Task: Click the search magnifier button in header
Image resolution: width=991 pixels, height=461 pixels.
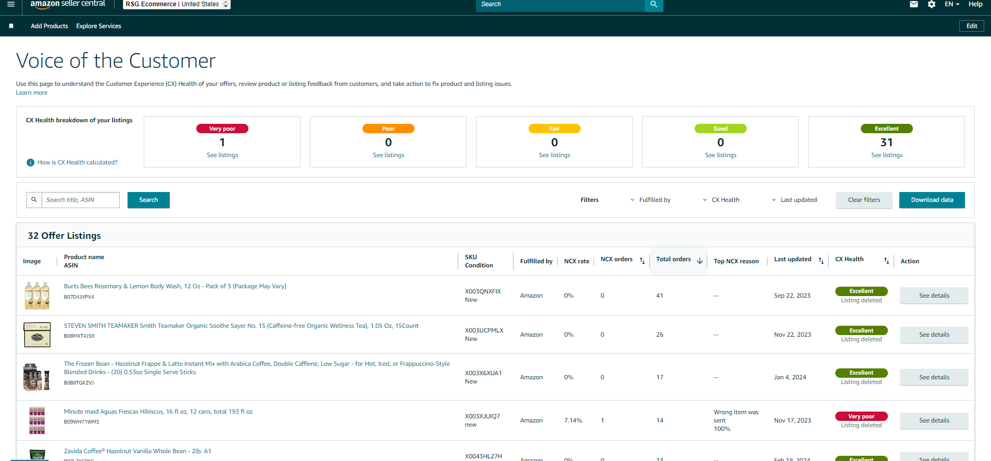Action: (654, 5)
